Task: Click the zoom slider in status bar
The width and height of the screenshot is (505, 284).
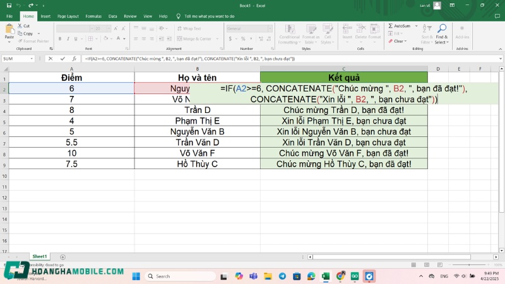Action: coord(469,264)
